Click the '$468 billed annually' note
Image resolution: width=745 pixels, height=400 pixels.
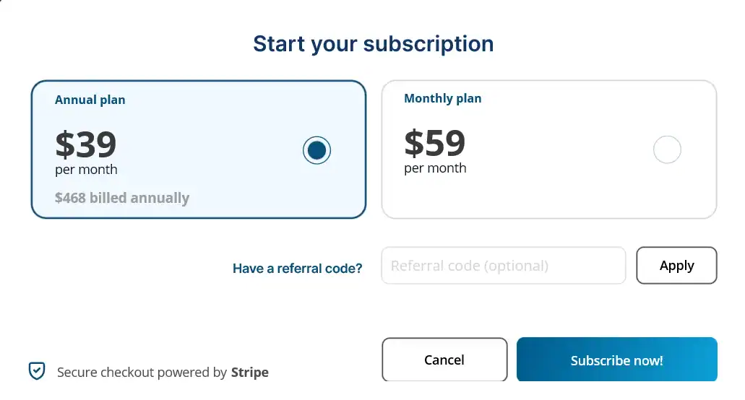(x=122, y=198)
